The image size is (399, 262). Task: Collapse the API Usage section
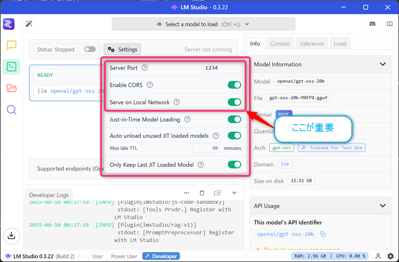coord(383,205)
